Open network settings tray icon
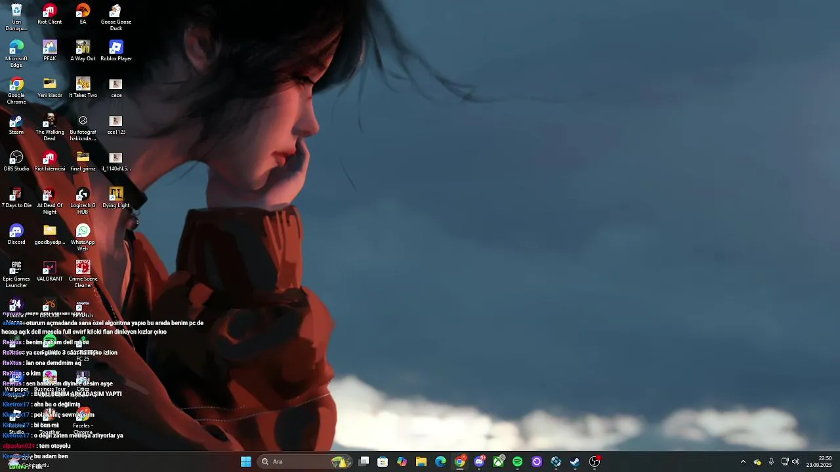 point(785,462)
